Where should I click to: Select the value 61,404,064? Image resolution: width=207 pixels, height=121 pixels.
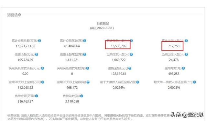point(72,46)
